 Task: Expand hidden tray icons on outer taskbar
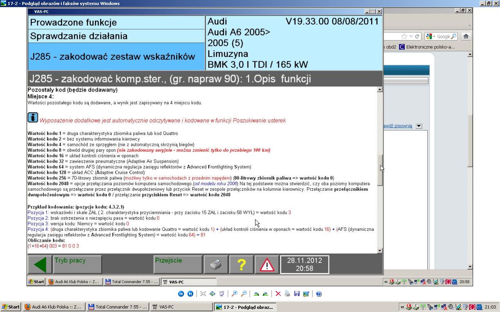[x=402, y=307]
